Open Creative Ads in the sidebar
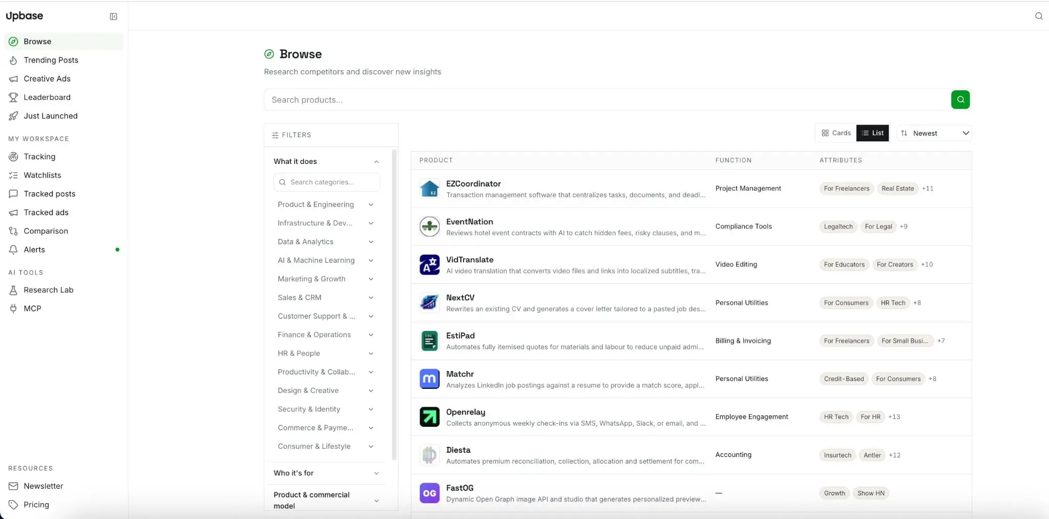The image size is (1049, 519). tap(64, 78)
